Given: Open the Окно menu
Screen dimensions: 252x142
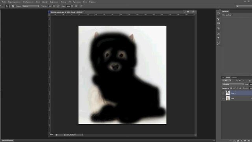Looking at the screenshot, I should point(85,2).
